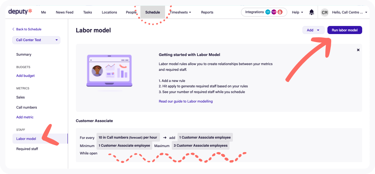Click the Add metric link
The height and width of the screenshot is (174, 375).
[x=25, y=117]
